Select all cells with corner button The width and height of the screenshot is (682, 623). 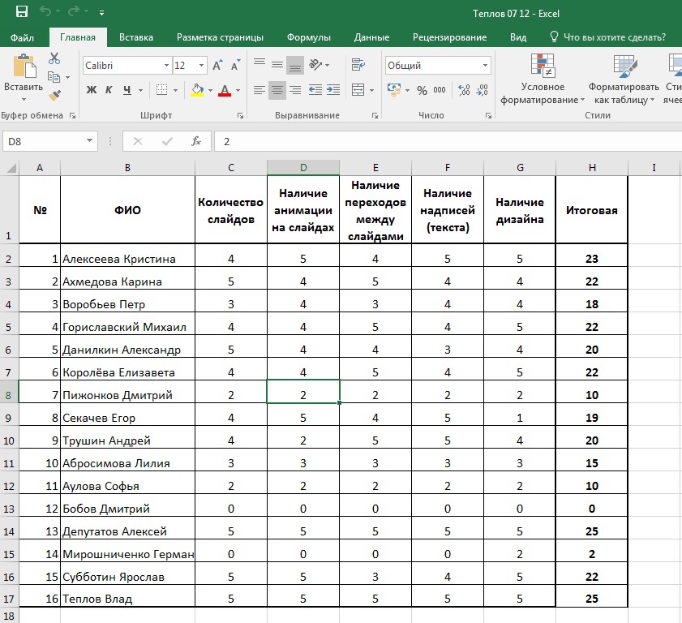(10, 168)
